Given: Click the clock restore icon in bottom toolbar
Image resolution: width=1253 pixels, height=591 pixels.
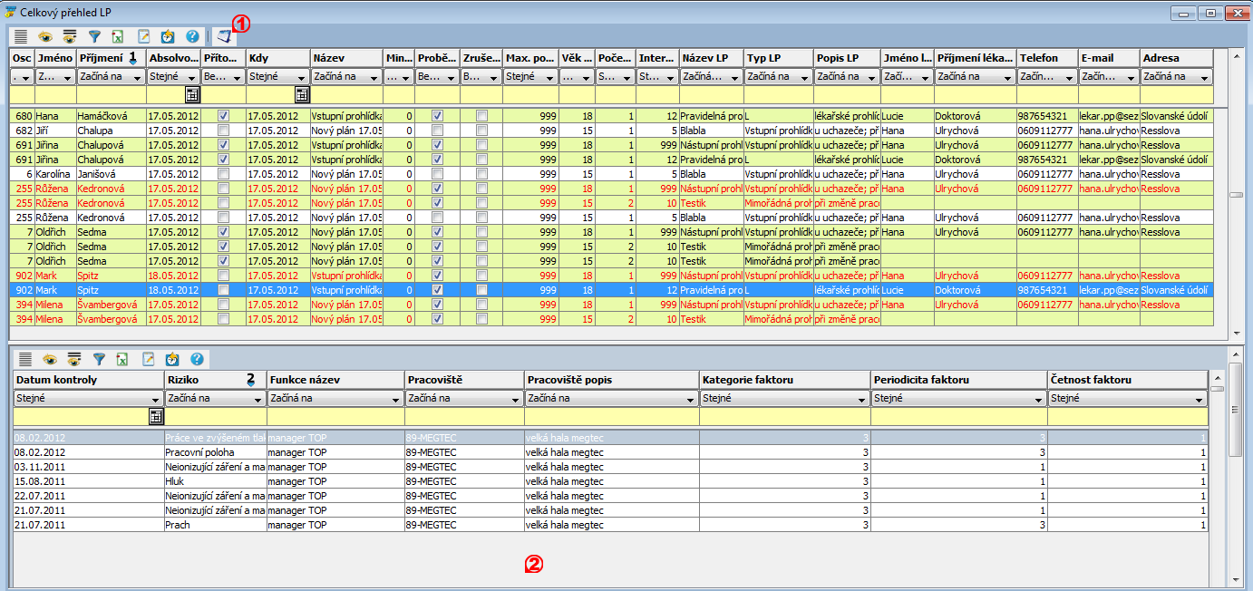Looking at the screenshot, I should pos(172,359).
